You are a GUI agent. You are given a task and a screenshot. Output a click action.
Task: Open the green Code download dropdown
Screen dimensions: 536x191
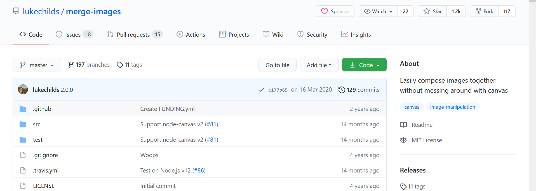(x=364, y=65)
